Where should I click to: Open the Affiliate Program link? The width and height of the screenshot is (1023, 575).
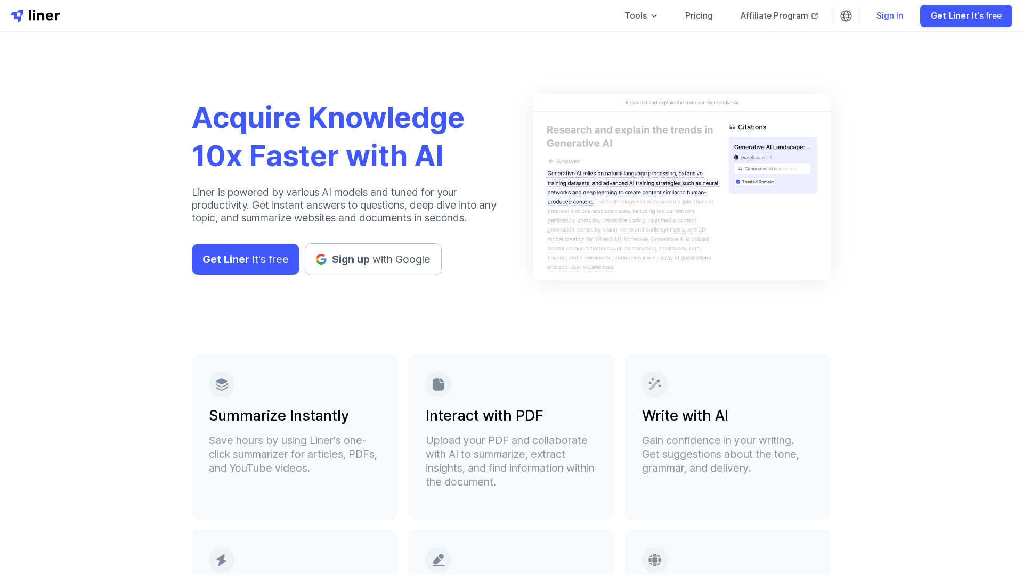(779, 15)
